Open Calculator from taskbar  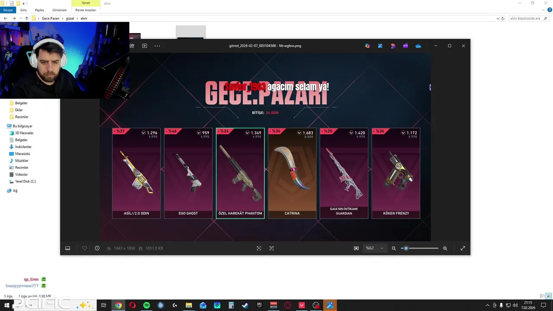point(231,305)
